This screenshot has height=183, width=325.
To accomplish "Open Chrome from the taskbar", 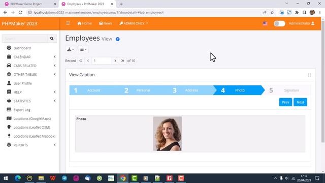I will click(x=123, y=178).
